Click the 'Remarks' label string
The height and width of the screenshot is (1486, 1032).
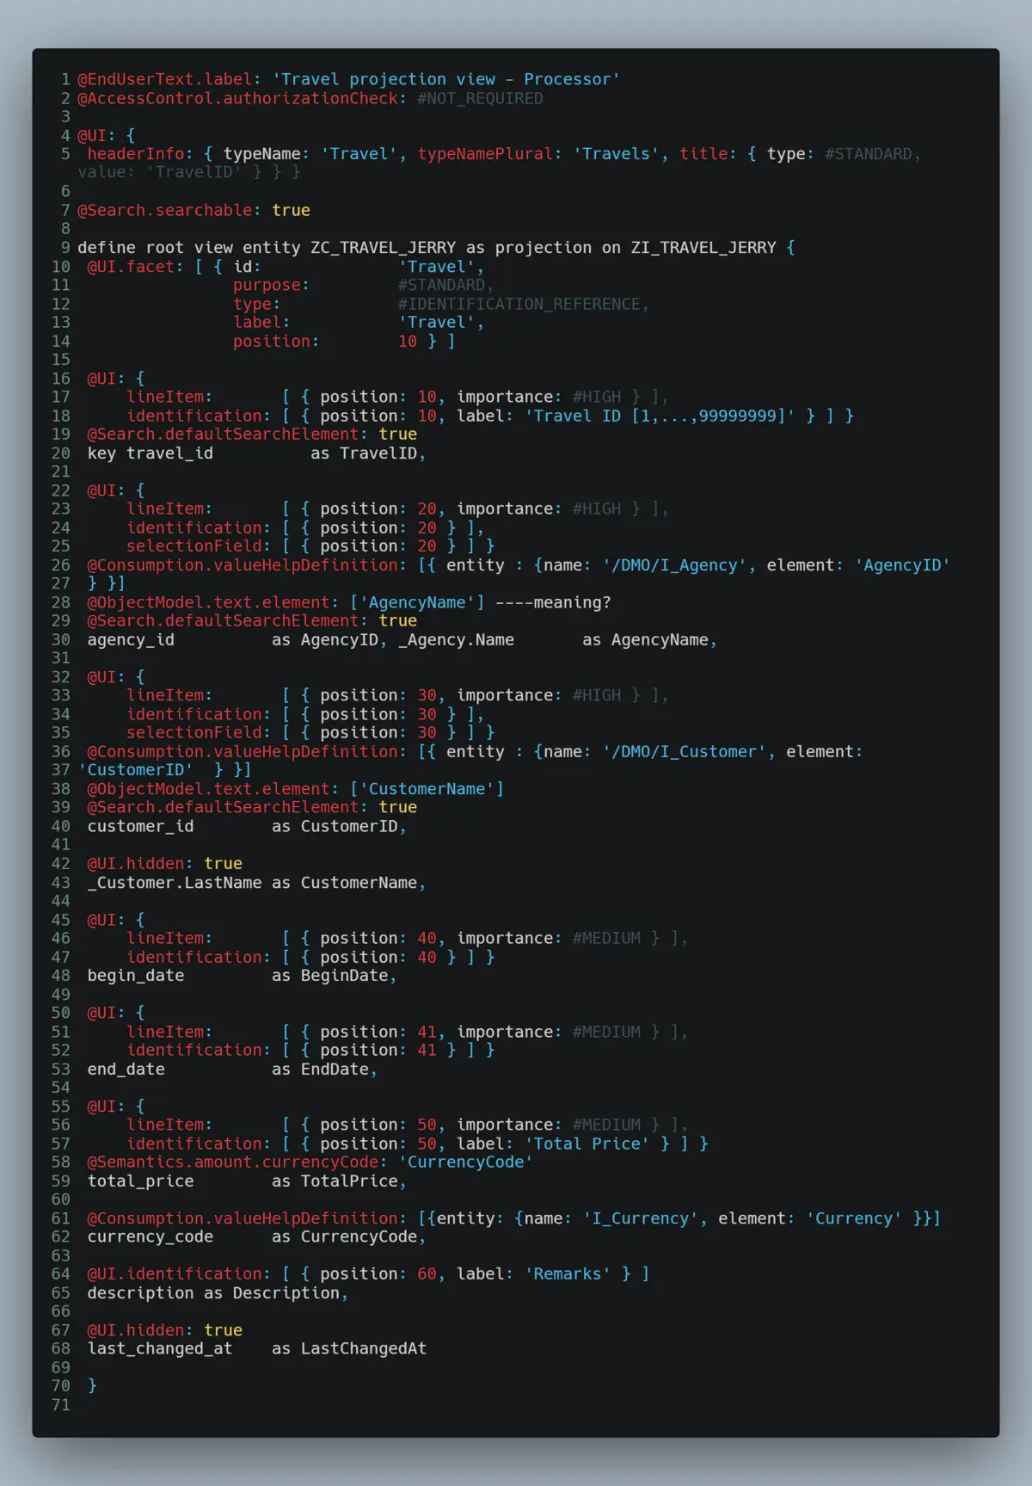coord(568,1274)
